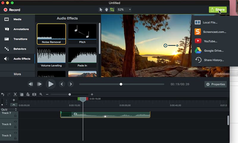The height and width of the screenshot is (143, 238).
Task: Open the Media tab in sidebar
Action: click(18, 19)
